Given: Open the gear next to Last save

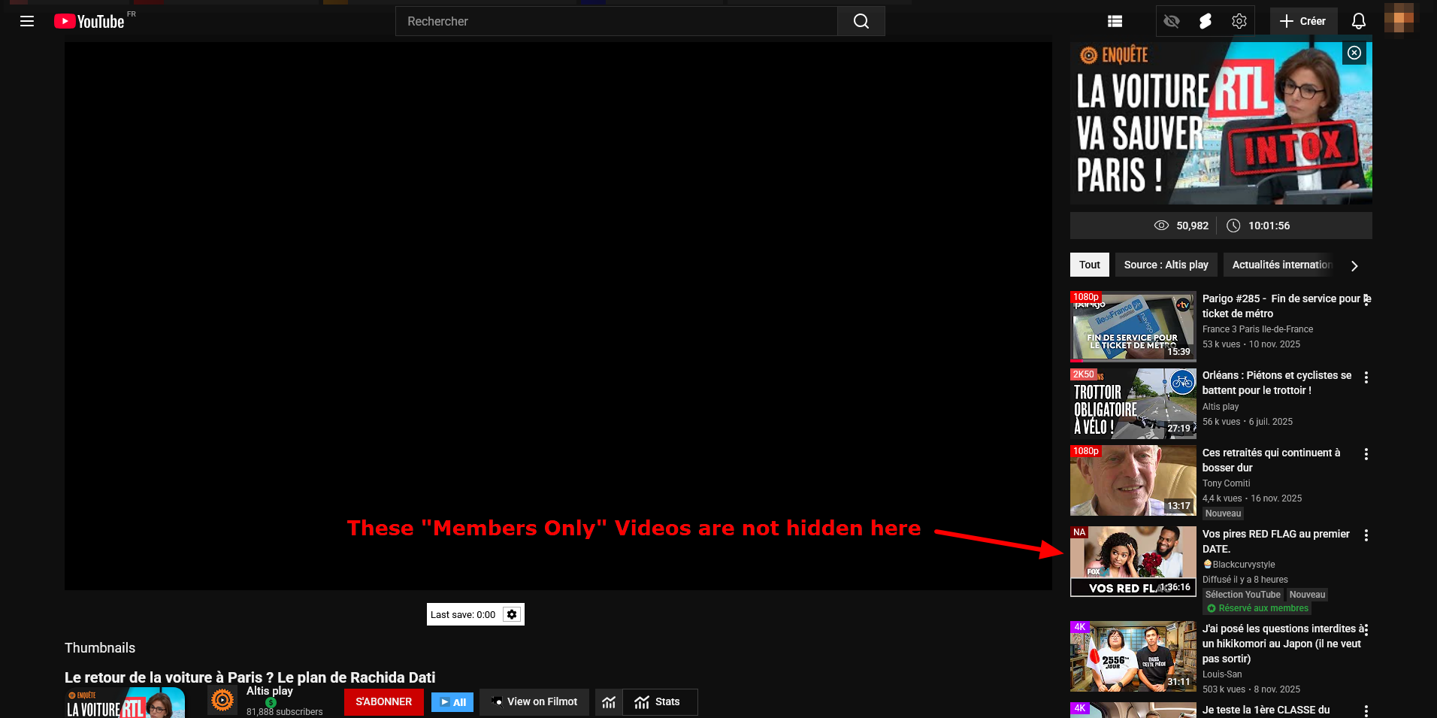Looking at the screenshot, I should [512, 614].
